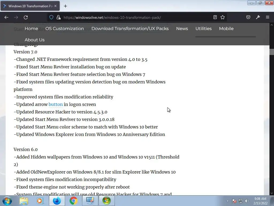Bookmark this page with star icon
Image resolution: width=274 pixels, height=206 pixels.
pyautogui.click(x=223, y=17)
